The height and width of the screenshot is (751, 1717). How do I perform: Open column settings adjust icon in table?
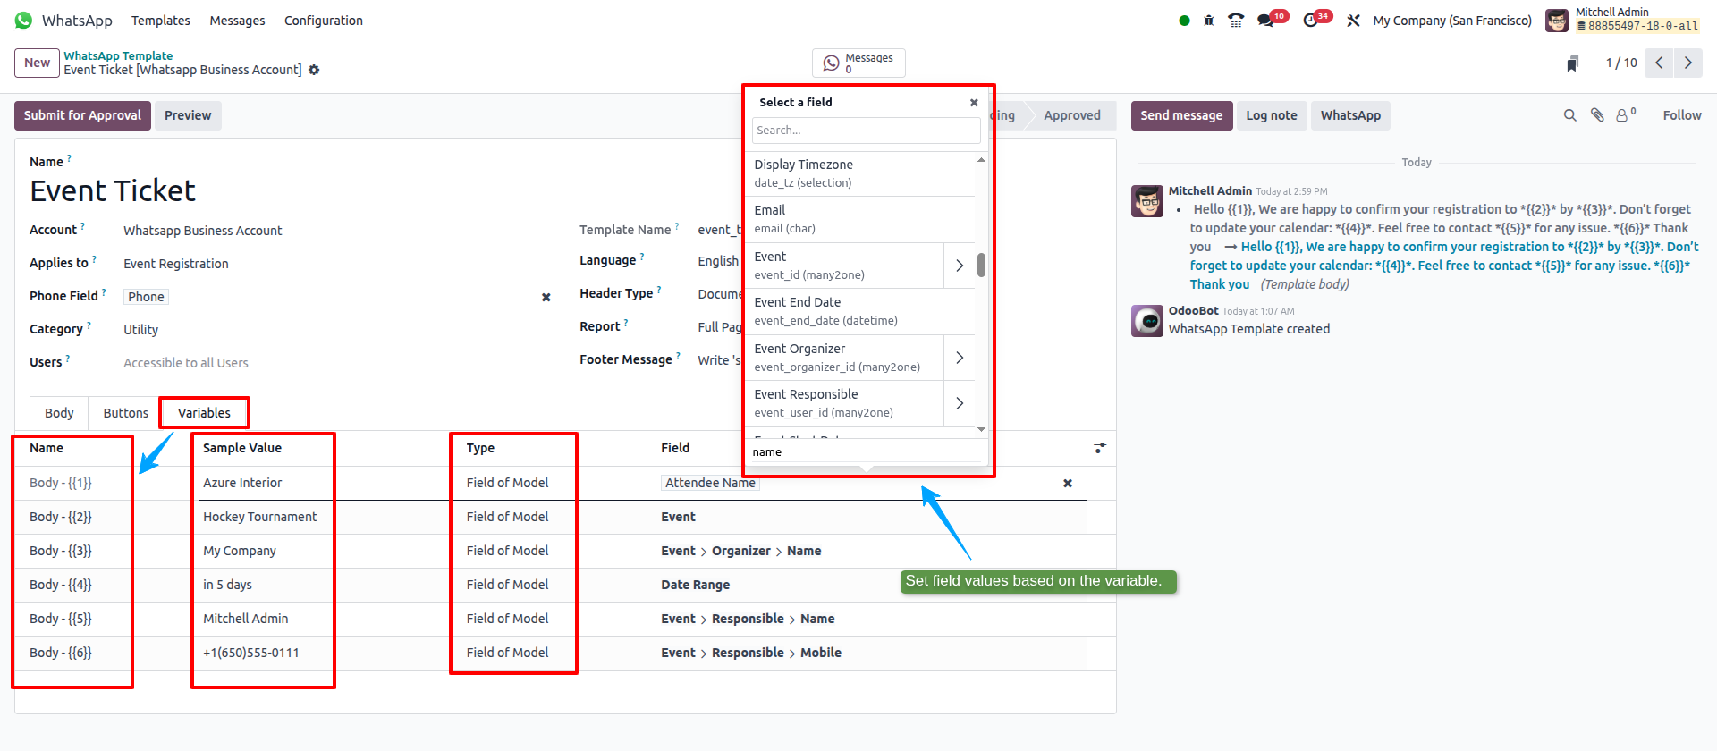pos(1100,448)
